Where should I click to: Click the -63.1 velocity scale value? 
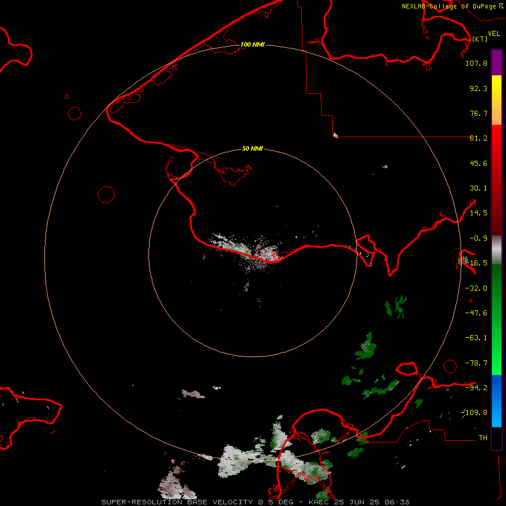(476, 338)
